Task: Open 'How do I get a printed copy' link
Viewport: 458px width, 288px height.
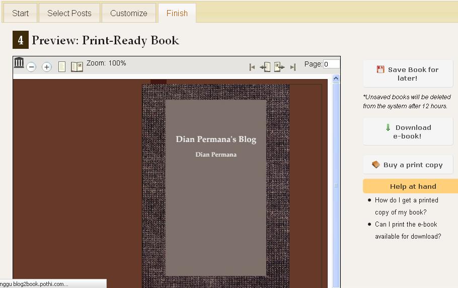Action: pyautogui.click(x=406, y=206)
